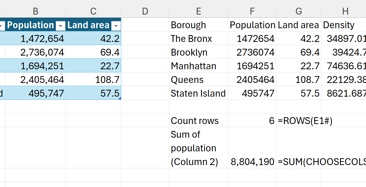Select the column E header
366x187 pixels.
[x=198, y=11]
